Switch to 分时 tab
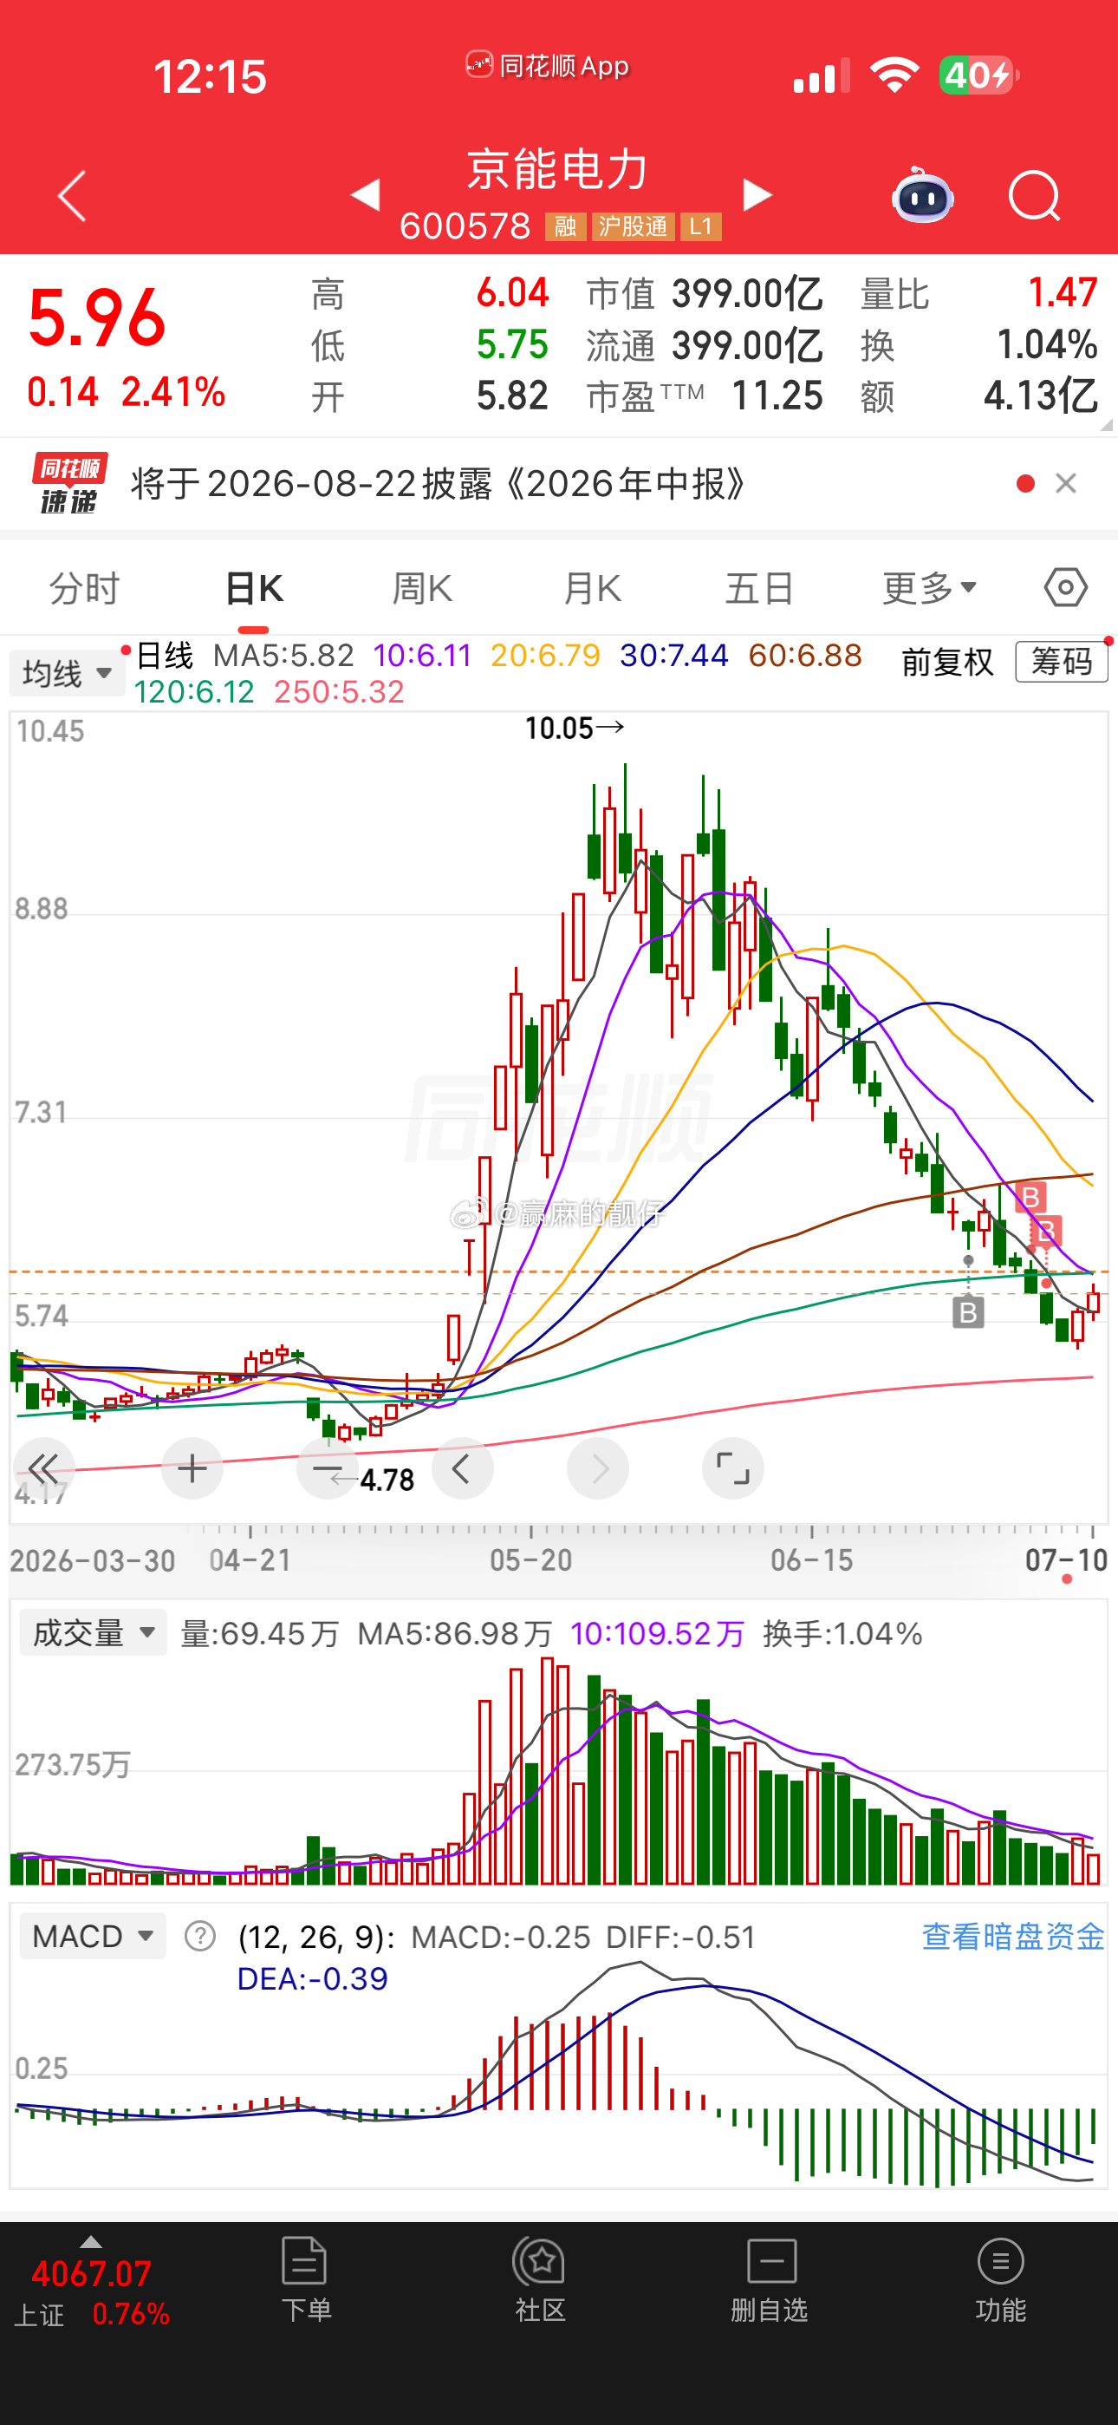This screenshot has width=1118, height=2425. 85,588
